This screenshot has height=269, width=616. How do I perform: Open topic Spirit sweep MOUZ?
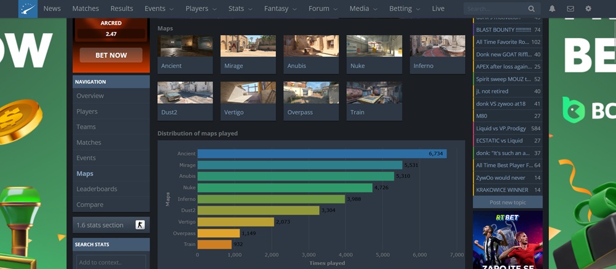click(508, 79)
